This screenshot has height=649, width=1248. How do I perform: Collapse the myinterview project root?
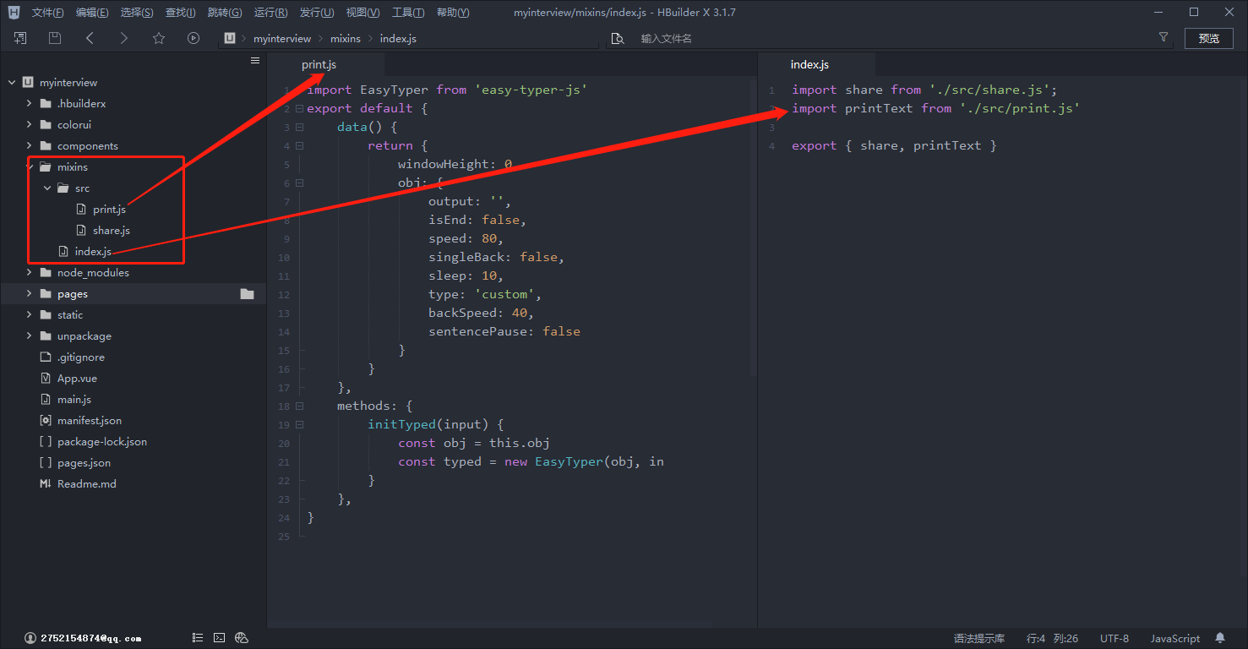[x=12, y=83]
